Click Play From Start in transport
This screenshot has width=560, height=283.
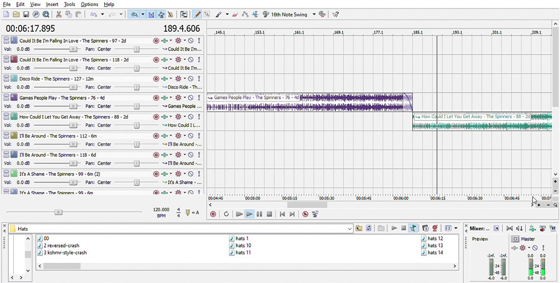(x=239, y=214)
